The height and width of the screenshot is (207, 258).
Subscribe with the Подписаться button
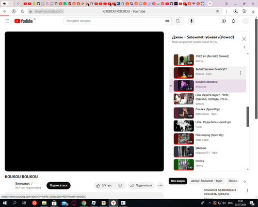(58, 185)
